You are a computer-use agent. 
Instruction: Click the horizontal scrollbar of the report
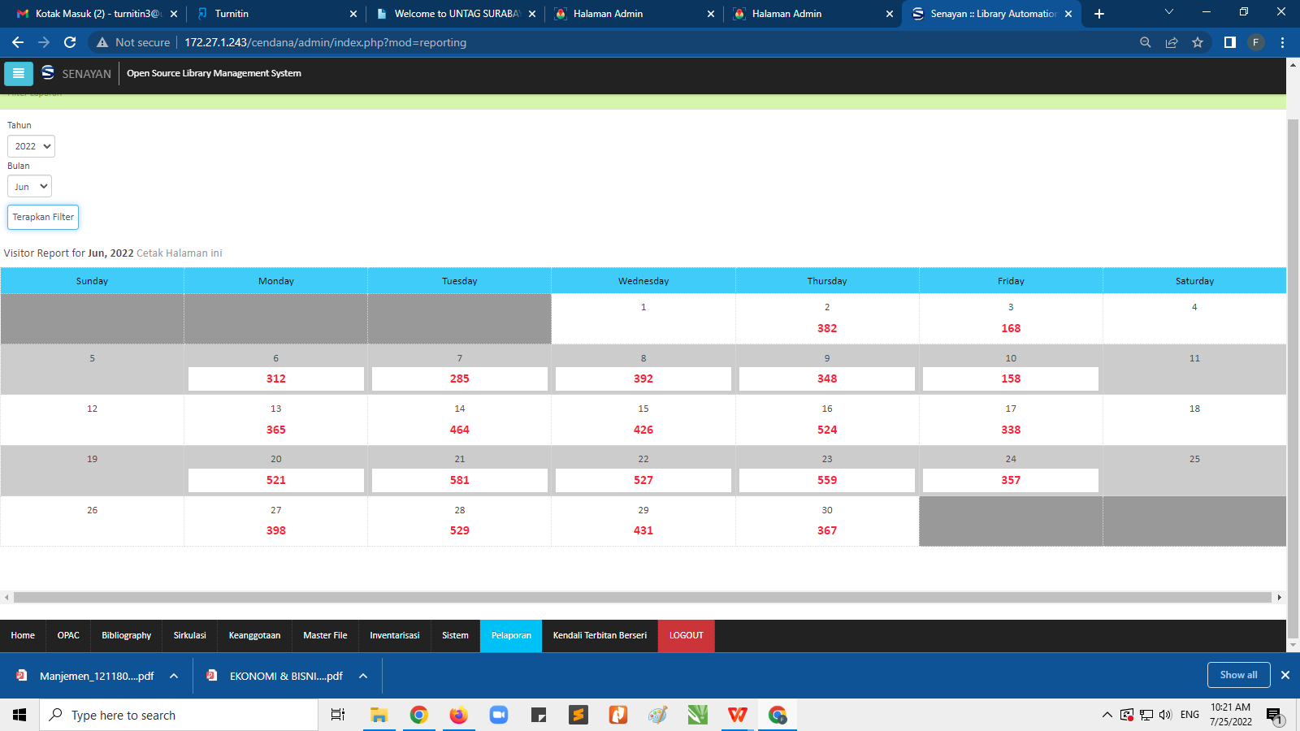coord(642,597)
